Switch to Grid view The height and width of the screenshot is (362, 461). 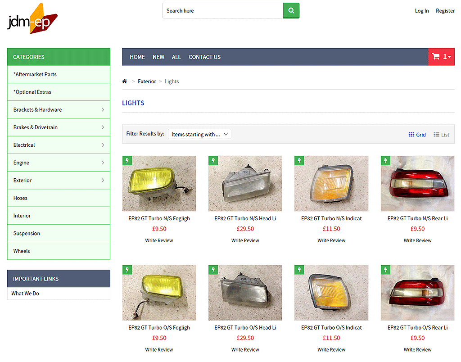[x=417, y=135]
